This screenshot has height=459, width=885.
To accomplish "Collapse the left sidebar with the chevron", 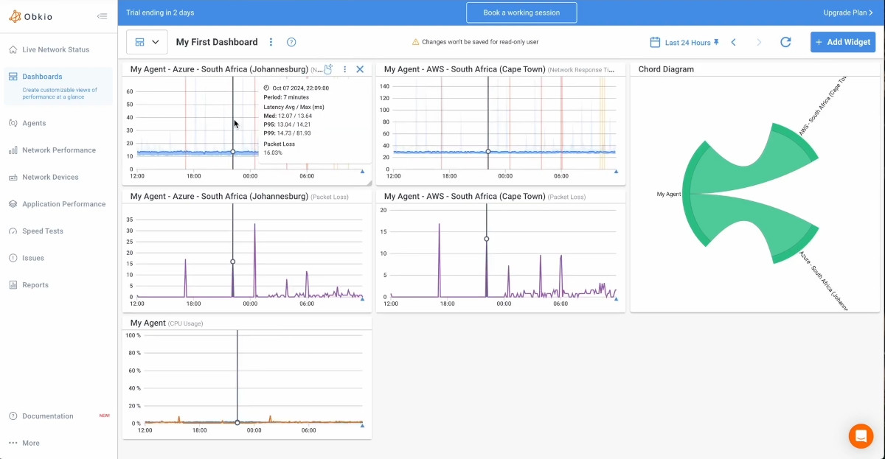I will (103, 15).
